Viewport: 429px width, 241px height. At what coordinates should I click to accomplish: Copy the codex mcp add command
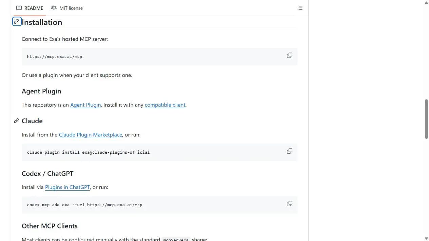click(x=290, y=203)
